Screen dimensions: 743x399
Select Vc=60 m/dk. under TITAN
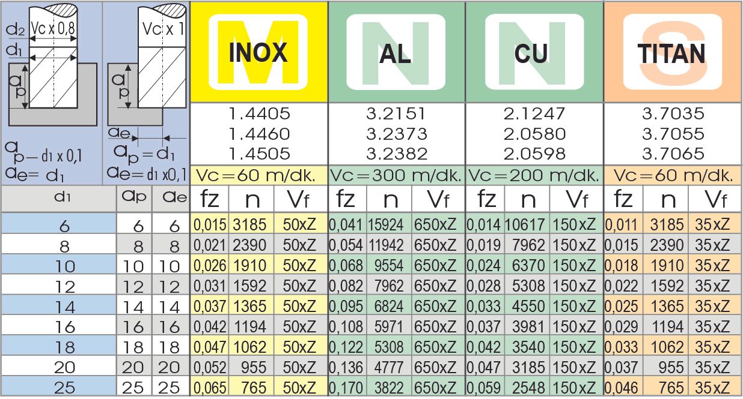point(672,175)
